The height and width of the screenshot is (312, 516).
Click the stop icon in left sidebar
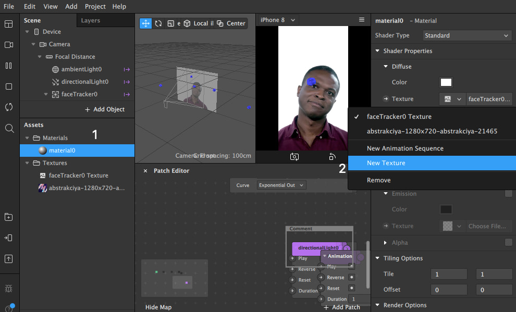[x=9, y=86]
